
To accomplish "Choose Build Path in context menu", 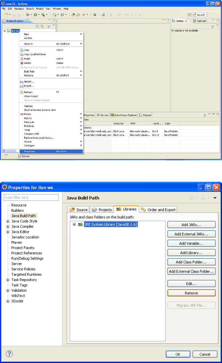I will point(51,71).
